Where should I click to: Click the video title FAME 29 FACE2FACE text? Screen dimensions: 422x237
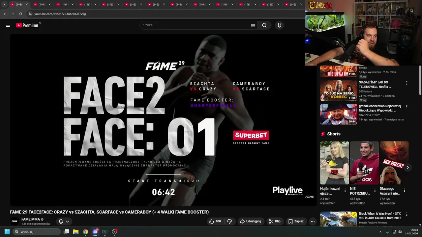(109, 212)
